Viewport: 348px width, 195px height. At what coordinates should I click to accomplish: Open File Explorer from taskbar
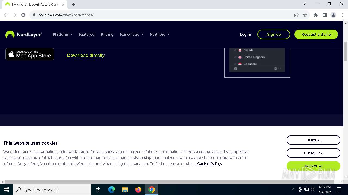pos(125,190)
